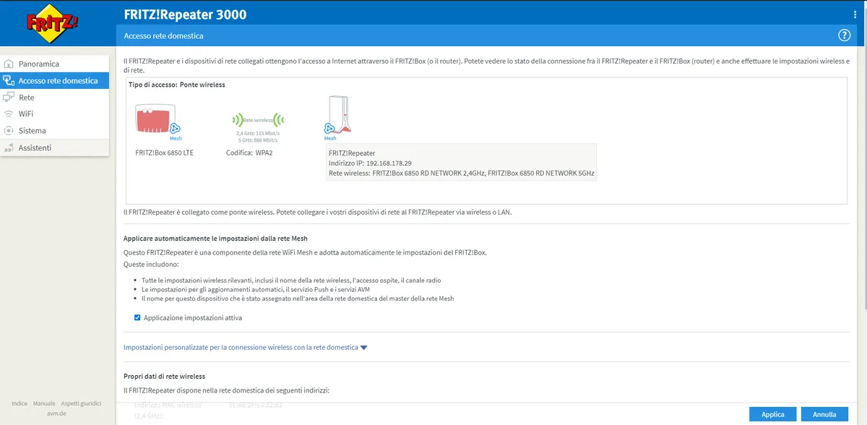Click the red FRITZ!Box router image
867x425 pixels.
tap(156, 118)
